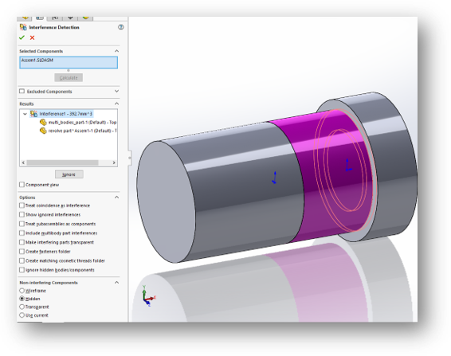The height and width of the screenshot is (356, 451).
Task: Click the Ignore button
Action: 69,174
